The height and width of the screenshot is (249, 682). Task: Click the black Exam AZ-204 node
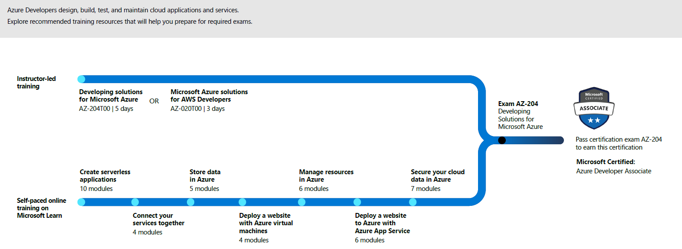pyautogui.click(x=502, y=140)
